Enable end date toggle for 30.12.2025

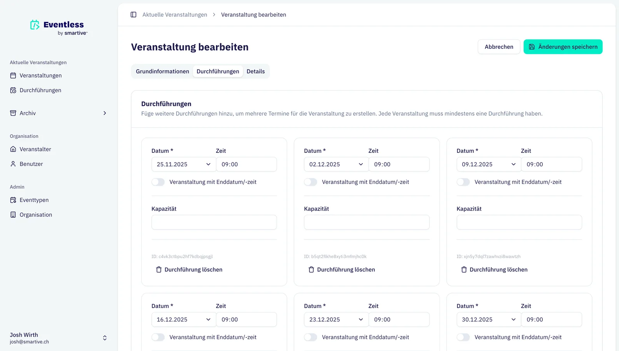[463, 337]
